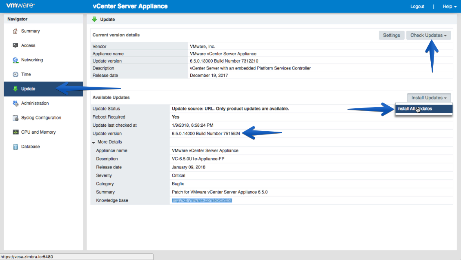The width and height of the screenshot is (461, 260).
Task: Select the Update navigator item
Action: tap(44, 89)
